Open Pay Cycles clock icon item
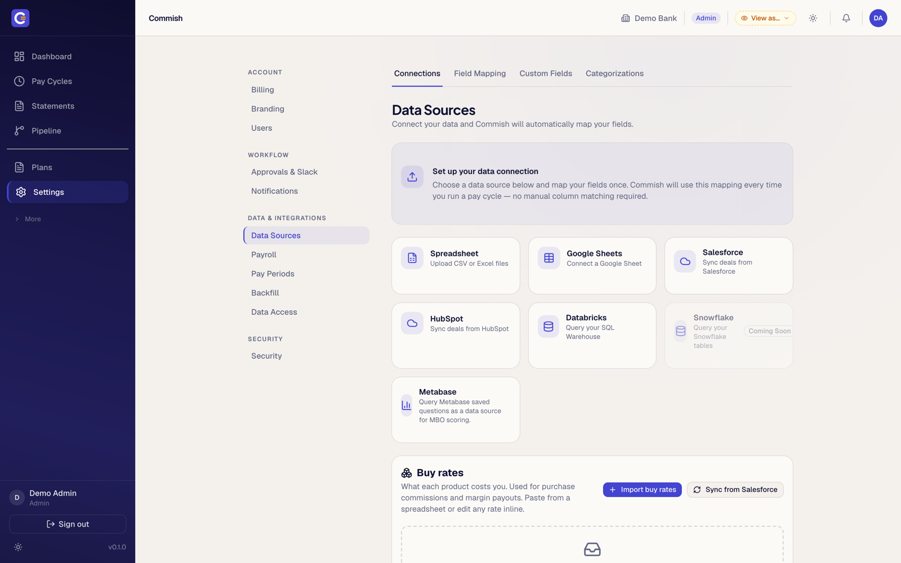 [x=19, y=81]
